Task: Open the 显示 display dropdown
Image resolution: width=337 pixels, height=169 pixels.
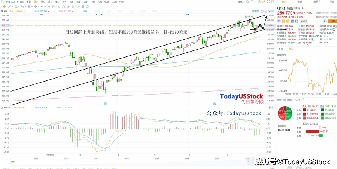Action: click(x=241, y=2)
